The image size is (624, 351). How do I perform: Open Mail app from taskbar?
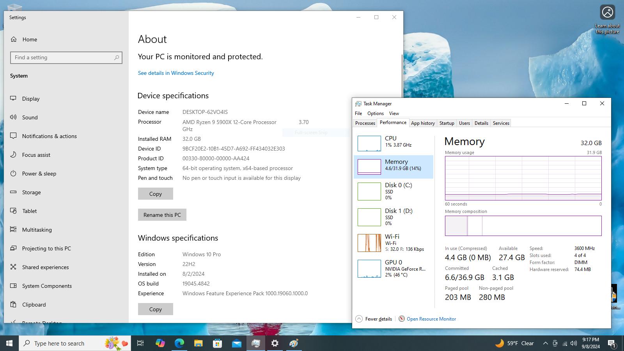point(236,343)
